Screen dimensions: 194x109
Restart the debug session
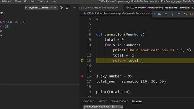point(185,14)
